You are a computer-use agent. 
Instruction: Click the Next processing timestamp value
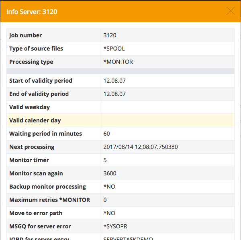coord(141,147)
